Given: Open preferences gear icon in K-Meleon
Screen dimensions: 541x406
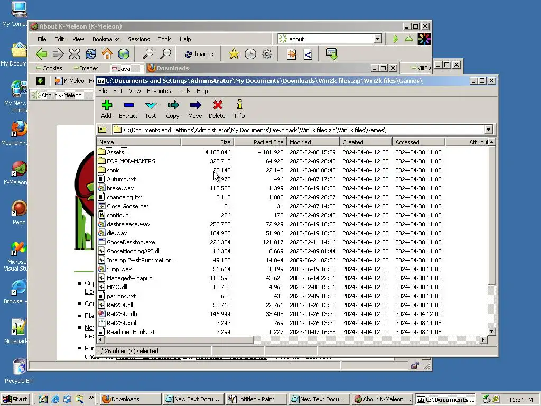Looking at the screenshot, I should point(267,54).
